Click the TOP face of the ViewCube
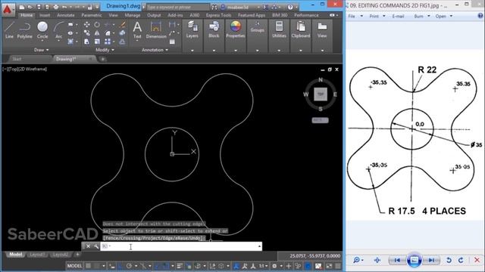Screen dimensions: 485x272 click(321, 94)
